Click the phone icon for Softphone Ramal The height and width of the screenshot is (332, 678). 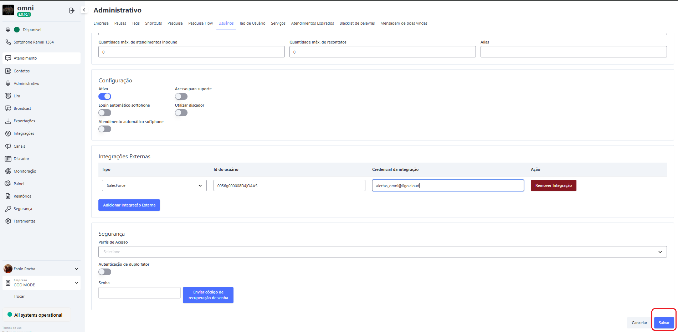tap(8, 42)
